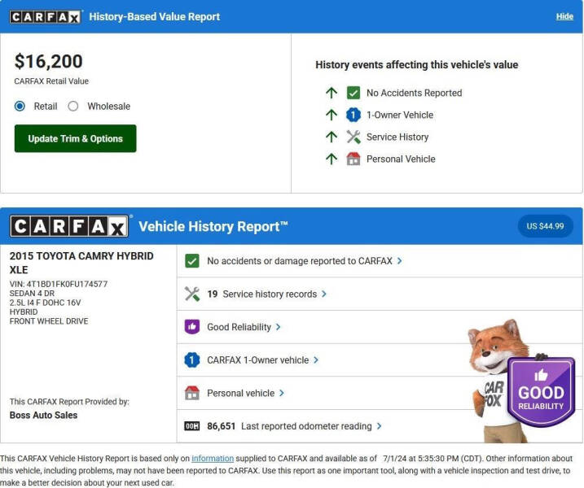Open the Personal vehicle details row
This screenshot has width=584, height=488.
pyautogui.click(x=245, y=393)
